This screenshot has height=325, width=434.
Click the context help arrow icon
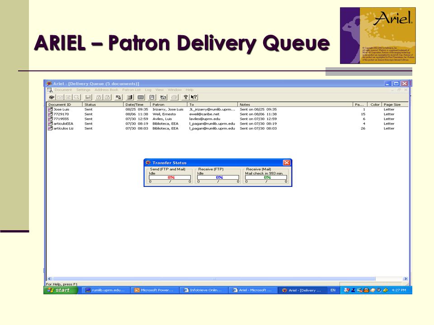tap(194, 97)
